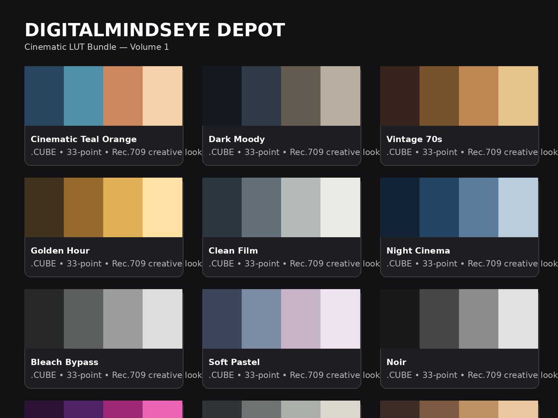Click the Clean Film card title

(233, 251)
